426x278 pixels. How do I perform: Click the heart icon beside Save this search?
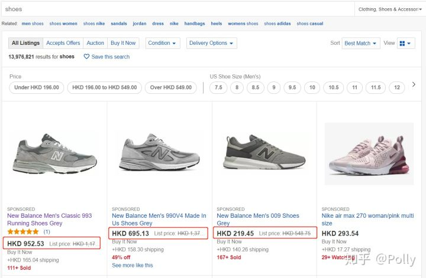coord(86,57)
